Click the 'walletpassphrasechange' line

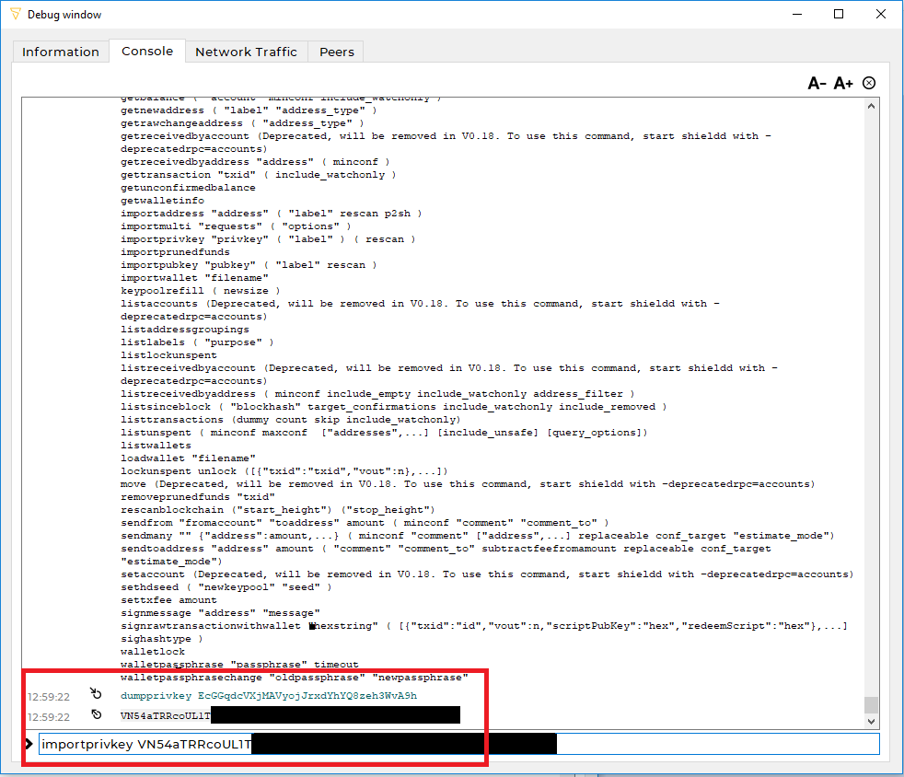tap(295, 678)
